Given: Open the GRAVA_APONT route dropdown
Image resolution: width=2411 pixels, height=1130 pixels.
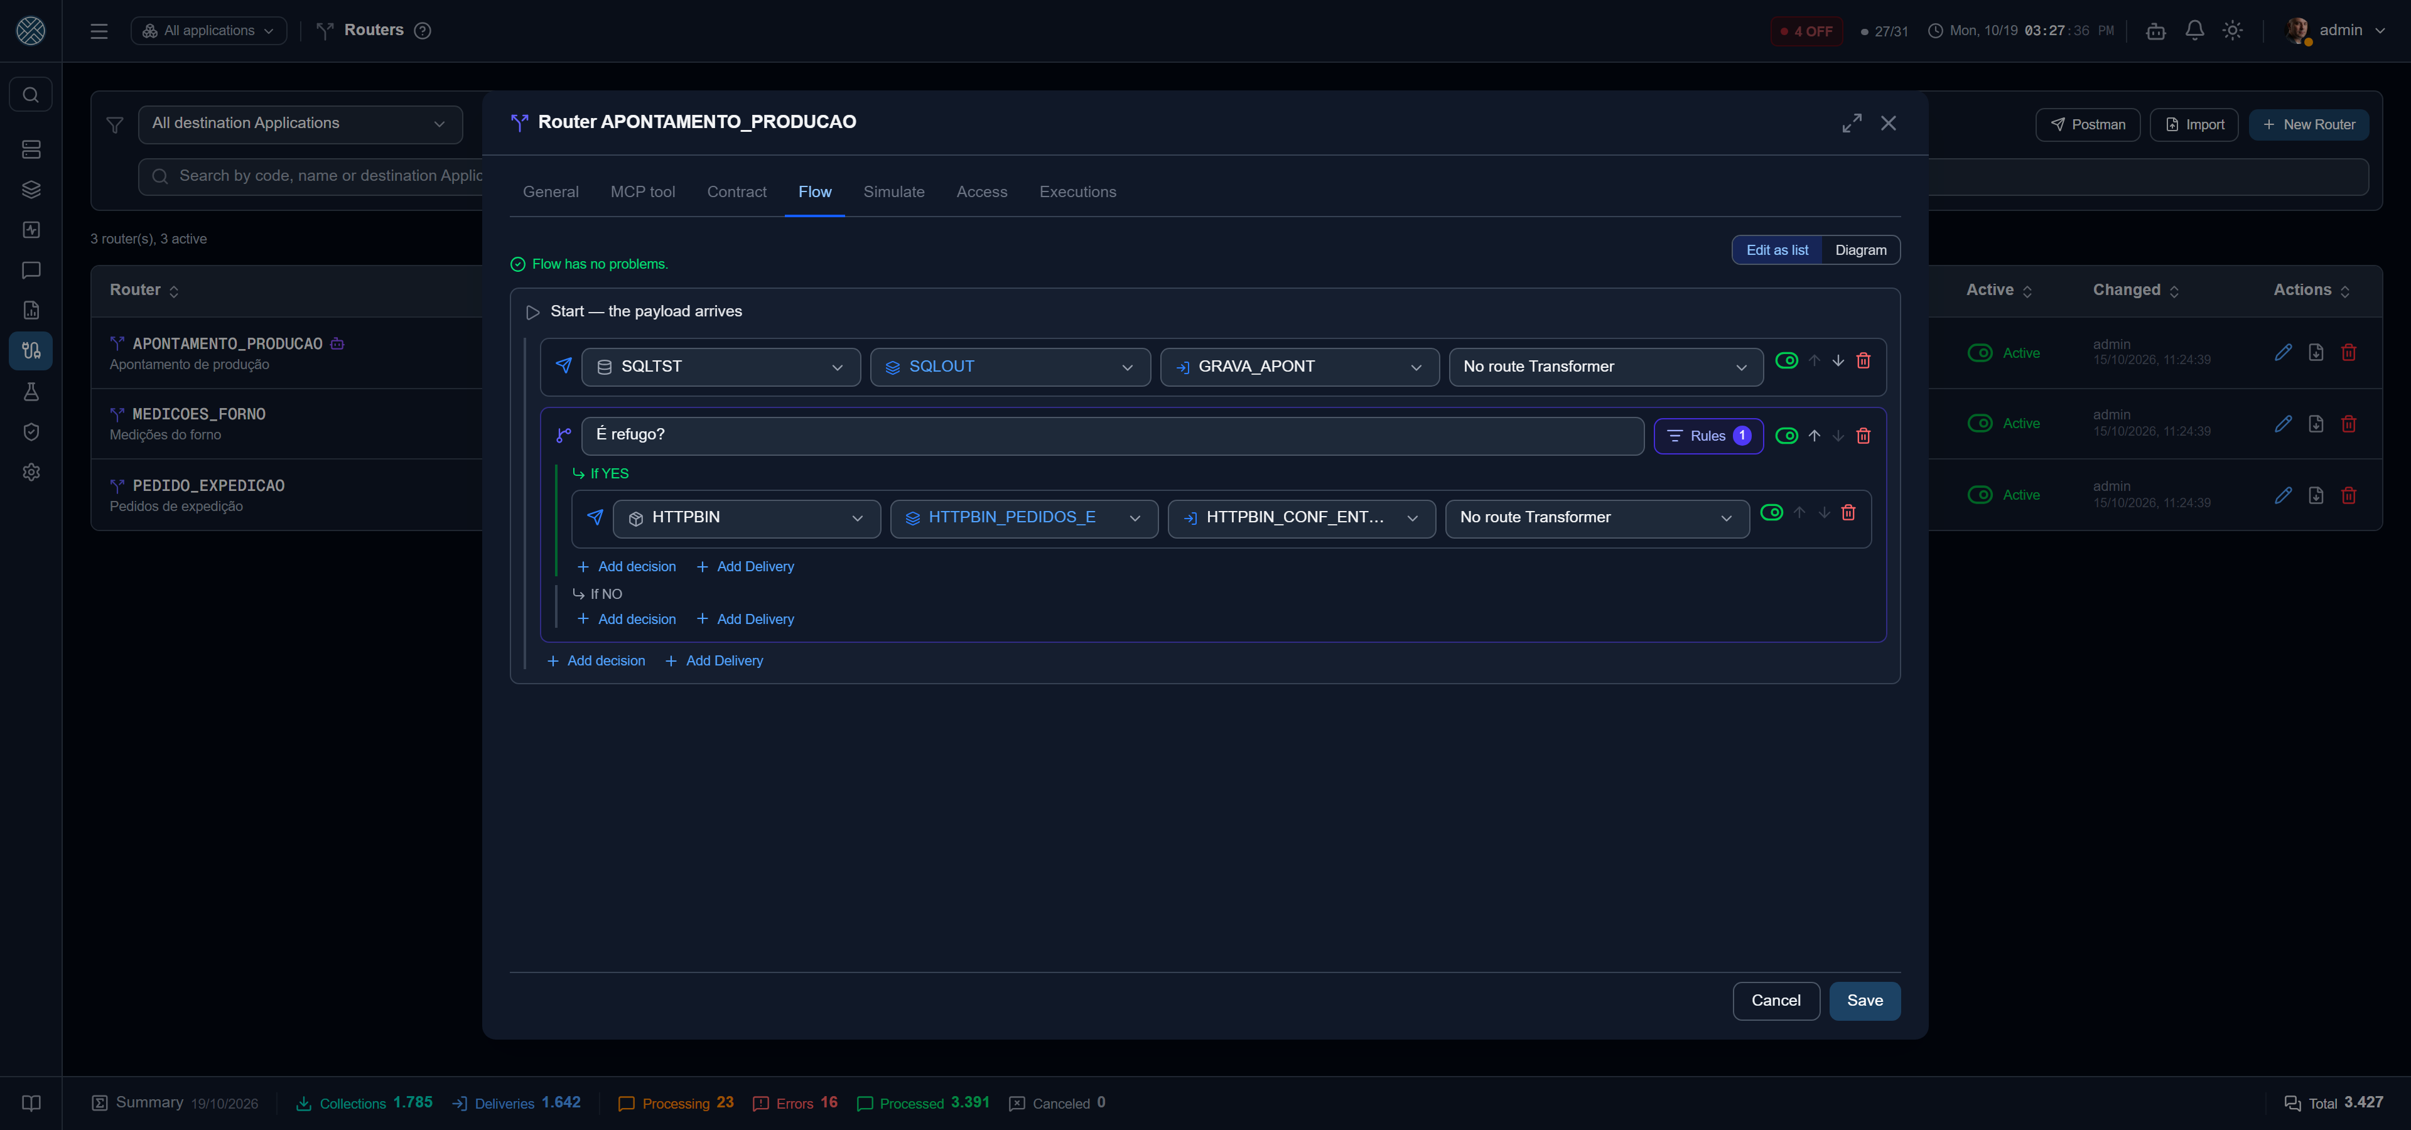Looking at the screenshot, I should click(x=1299, y=367).
